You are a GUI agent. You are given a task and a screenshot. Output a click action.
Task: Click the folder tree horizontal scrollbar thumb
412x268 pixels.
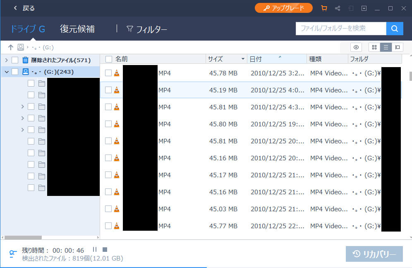click(23, 237)
